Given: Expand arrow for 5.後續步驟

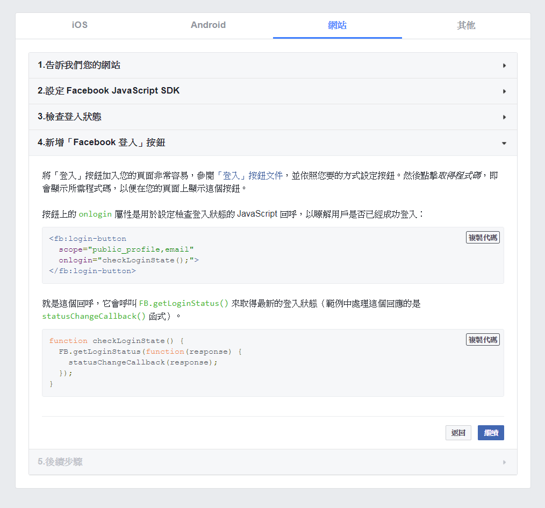Looking at the screenshot, I should pos(504,462).
